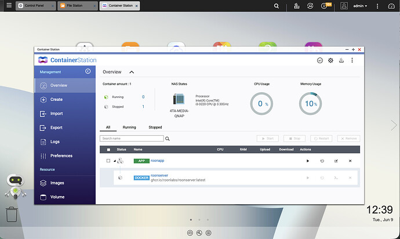Click the import/upload icon in Container Station header
Screen dimensions: 400x239
pos(341,60)
